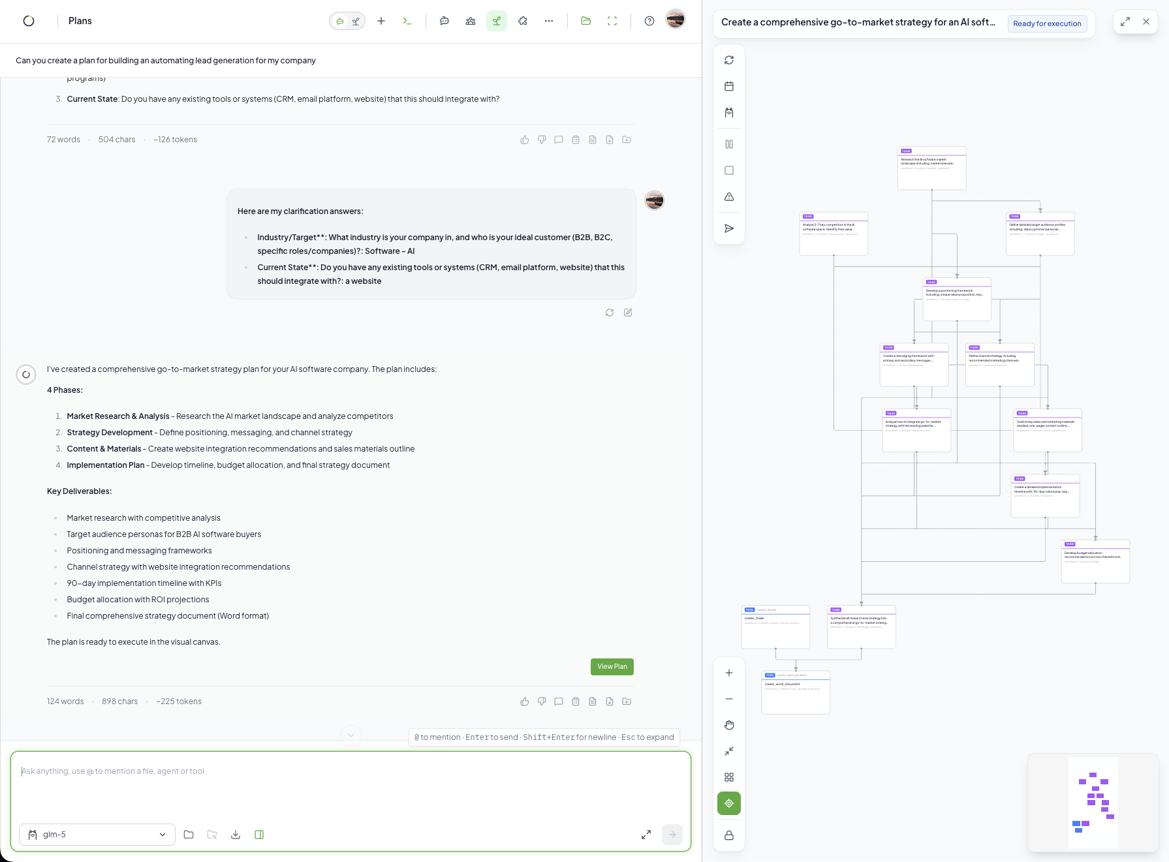The height and width of the screenshot is (862, 1169).
Task: Select the hand pan tool on canvas
Action: (729, 725)
